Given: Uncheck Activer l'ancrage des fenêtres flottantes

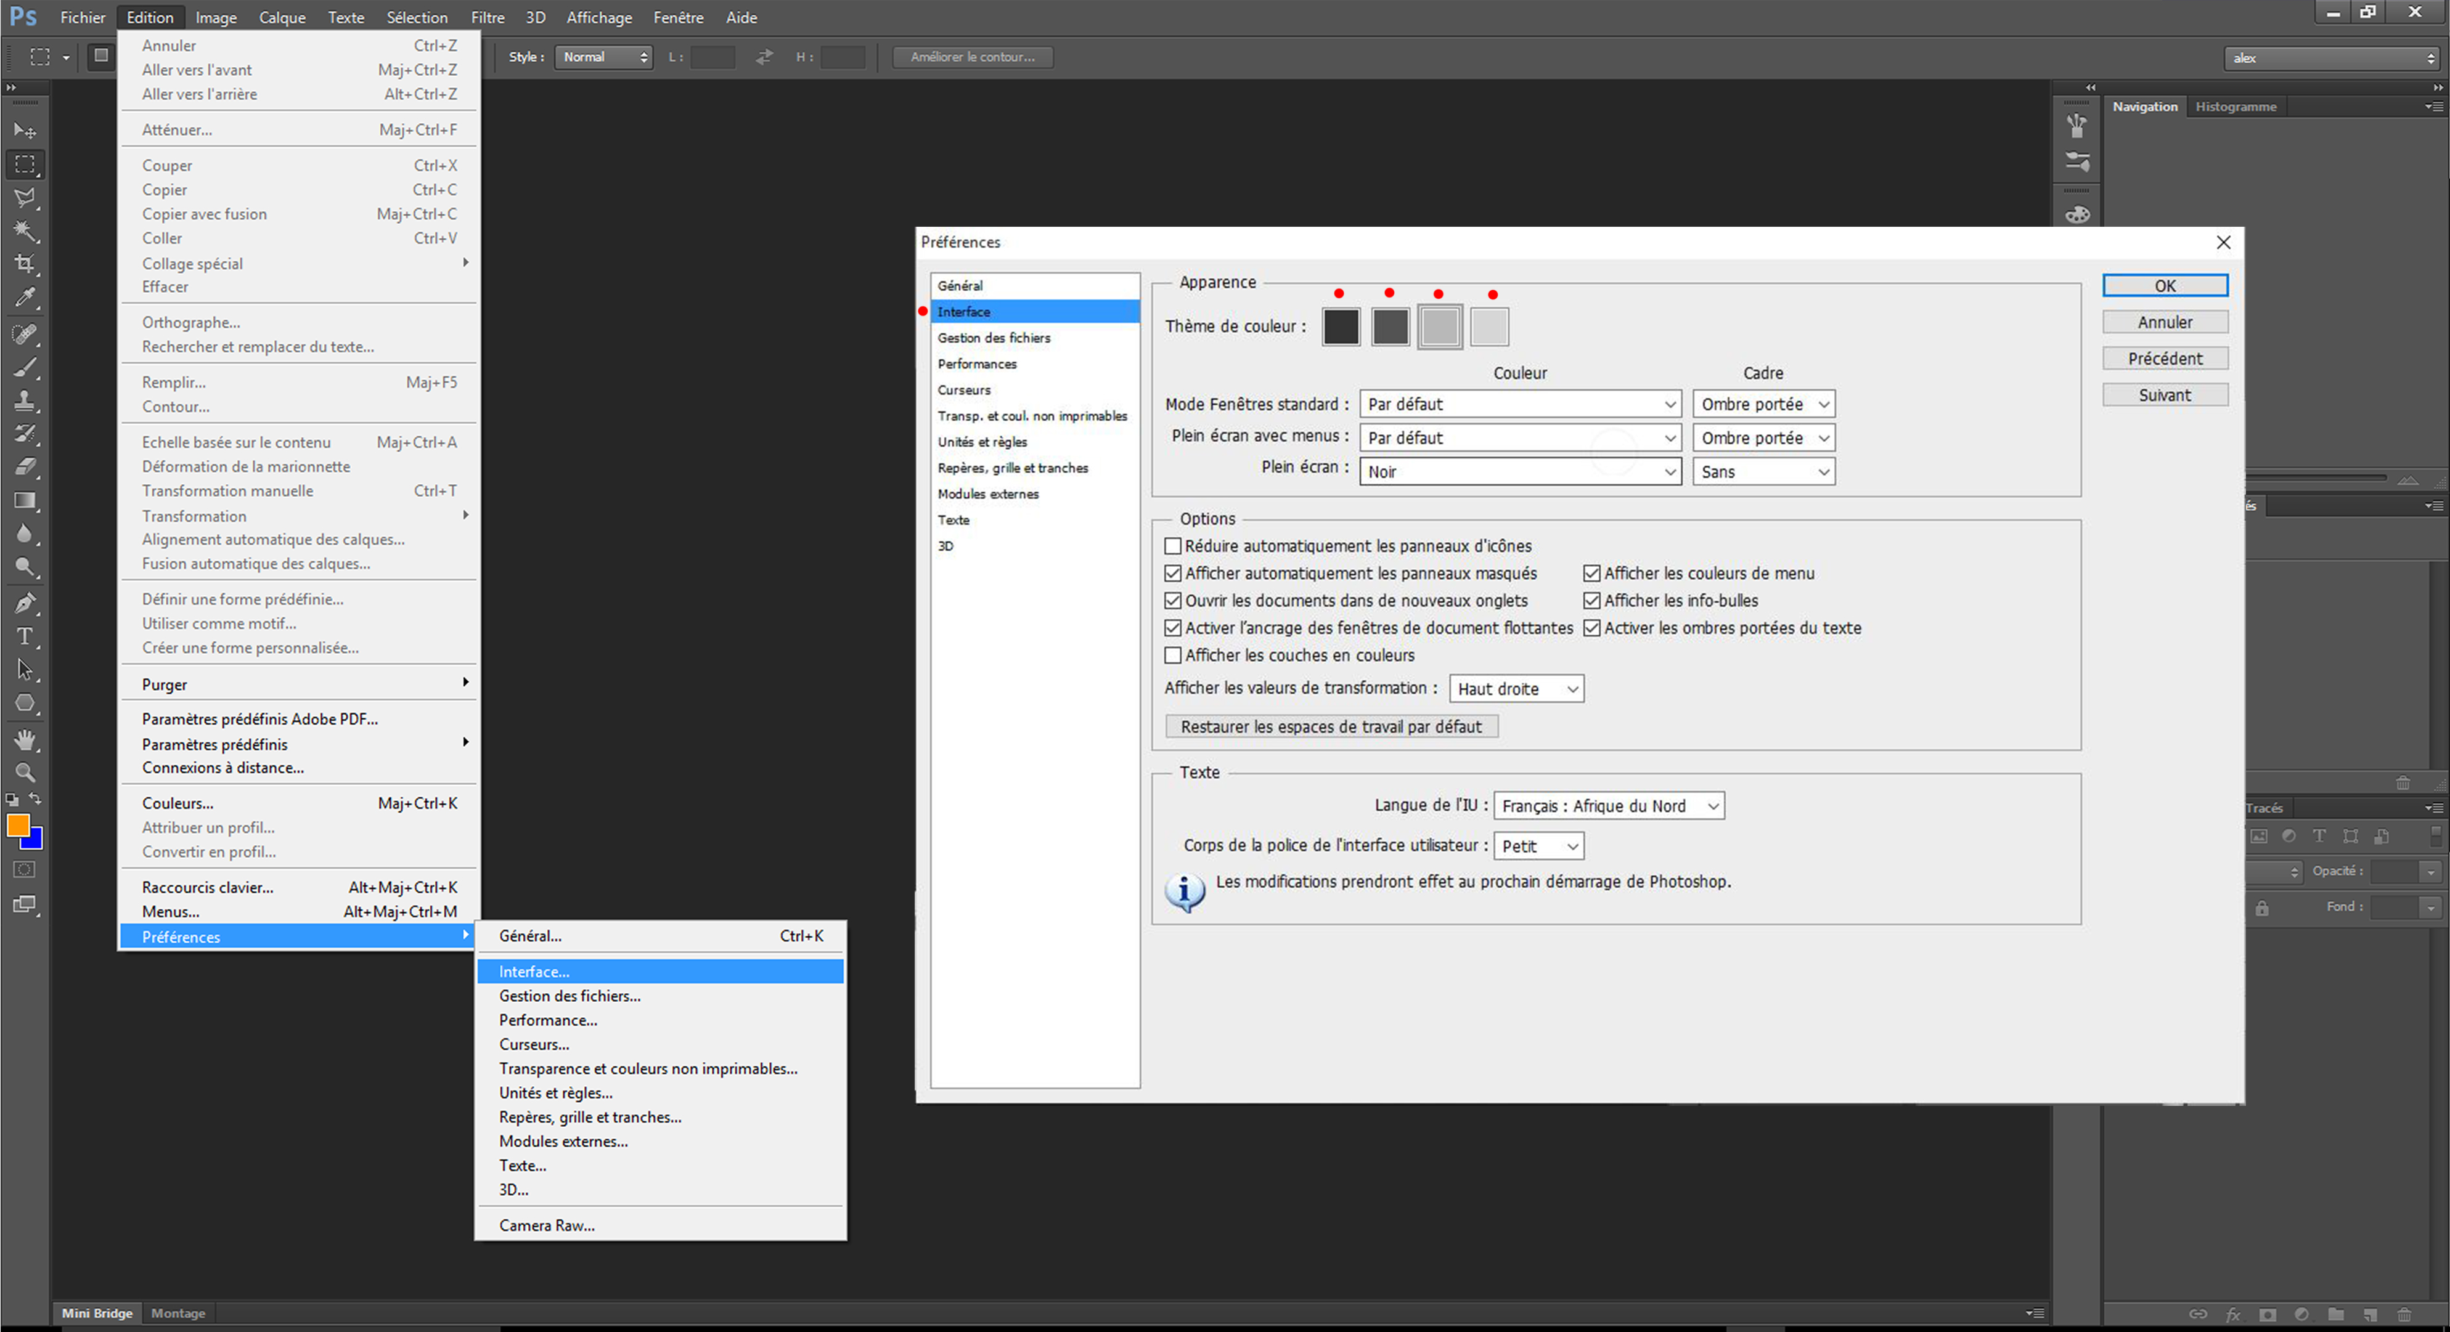Looking at the screenshot, I should (1173, 628).
